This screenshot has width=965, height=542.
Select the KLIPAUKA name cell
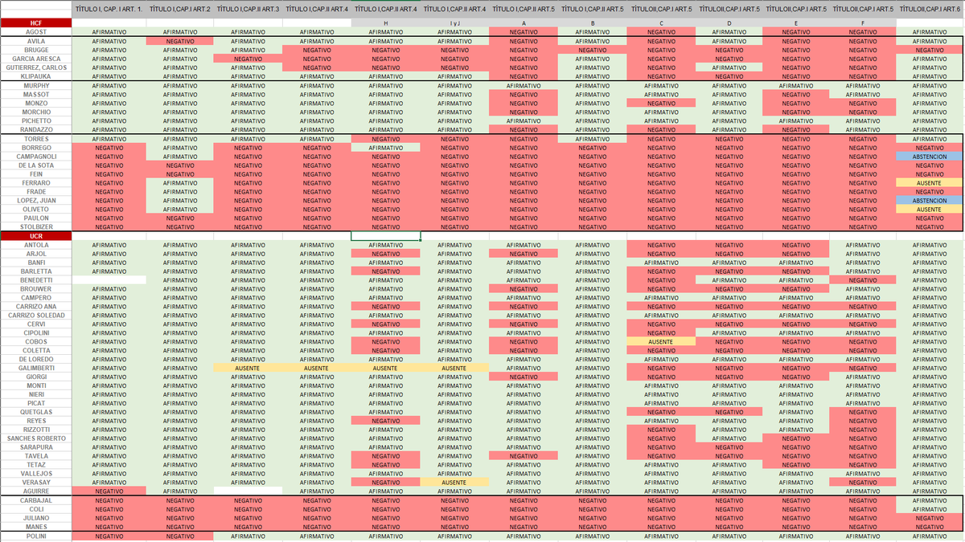(x=36, y=76)
